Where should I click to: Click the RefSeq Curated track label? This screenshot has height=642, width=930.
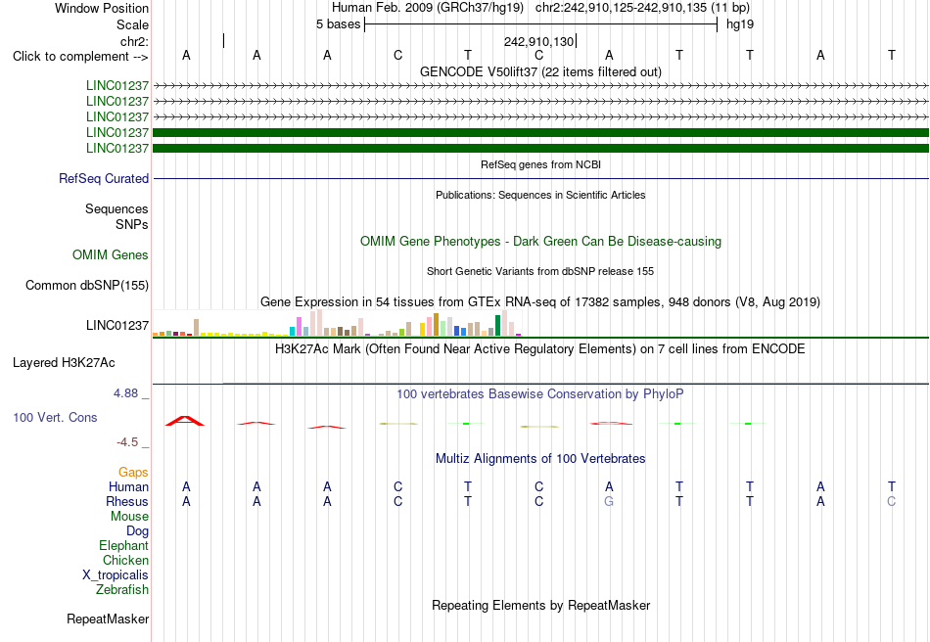(104, 178)
